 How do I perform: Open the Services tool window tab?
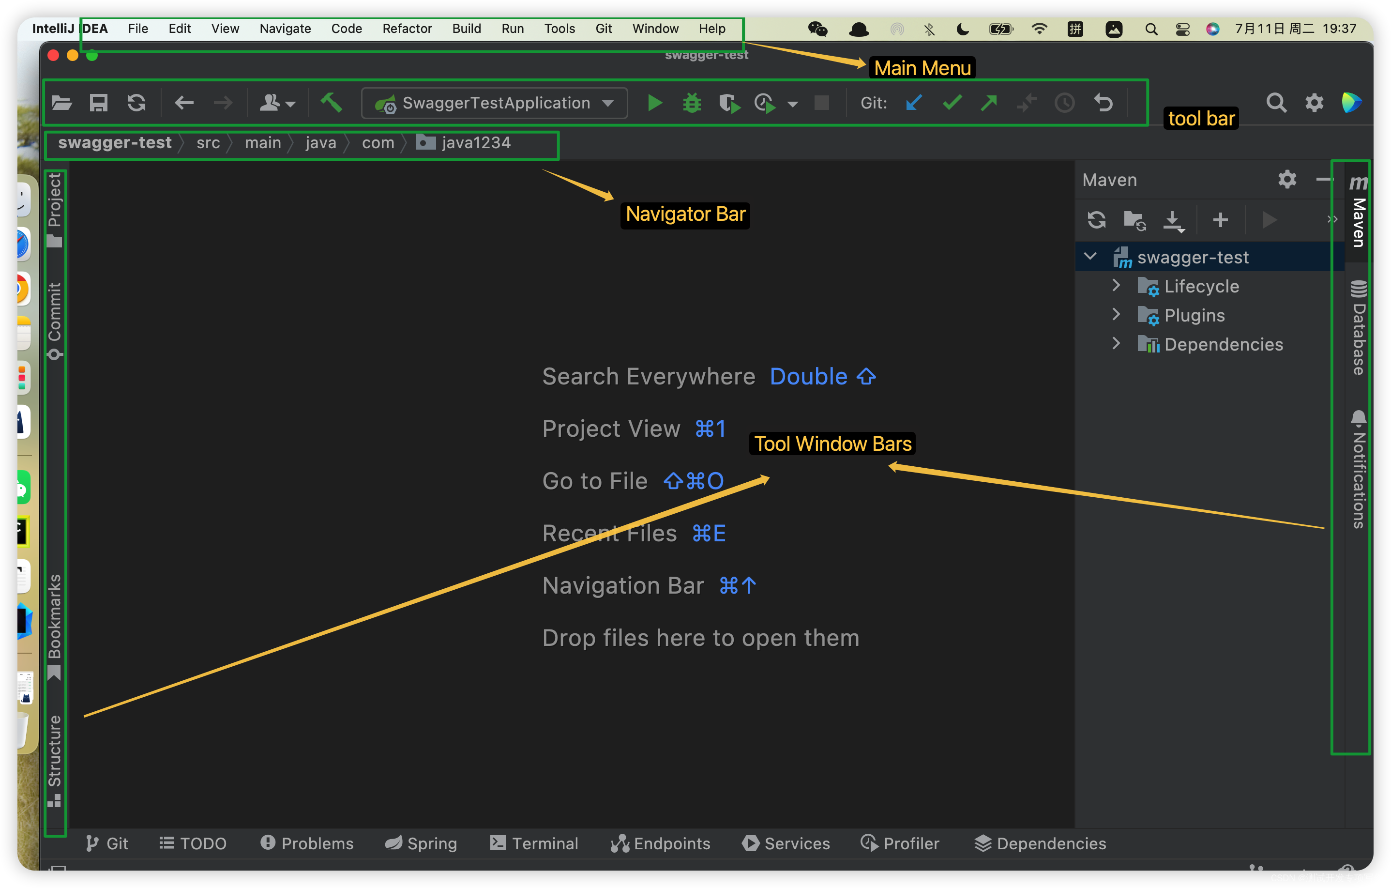(x=786, y=843)
